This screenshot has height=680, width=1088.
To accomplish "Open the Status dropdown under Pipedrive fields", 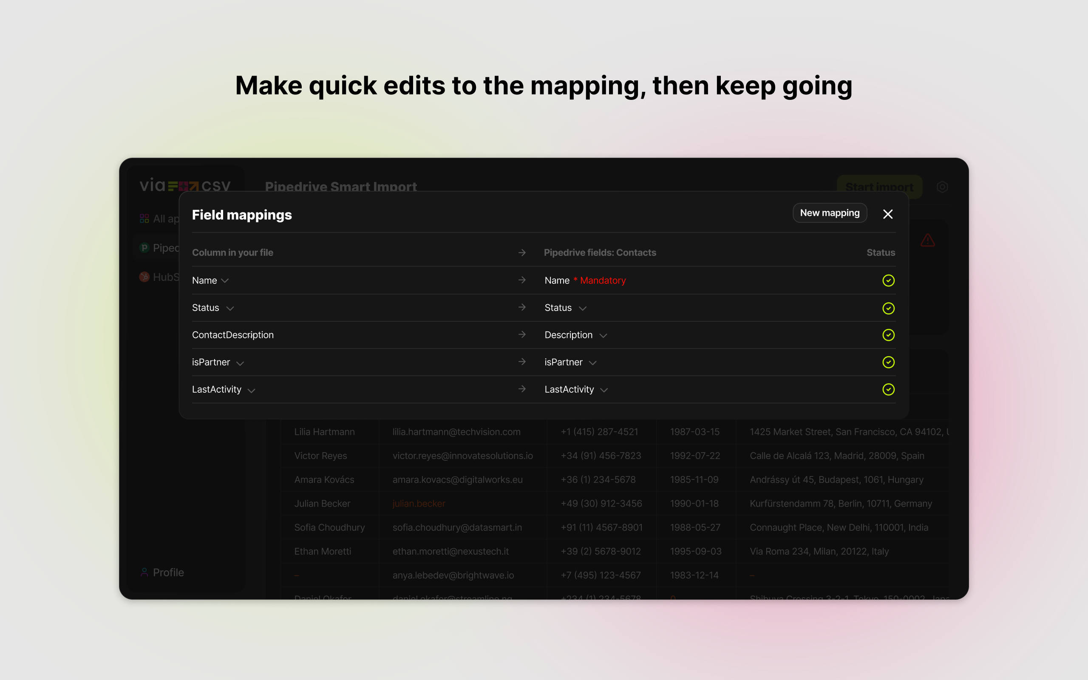I will point(584,308).
